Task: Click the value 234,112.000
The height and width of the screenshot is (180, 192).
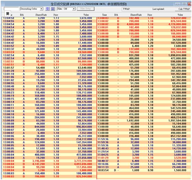Action: coord(84,139)
